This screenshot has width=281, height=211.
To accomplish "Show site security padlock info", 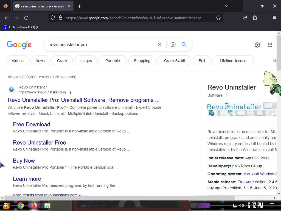I will [60, 18].
